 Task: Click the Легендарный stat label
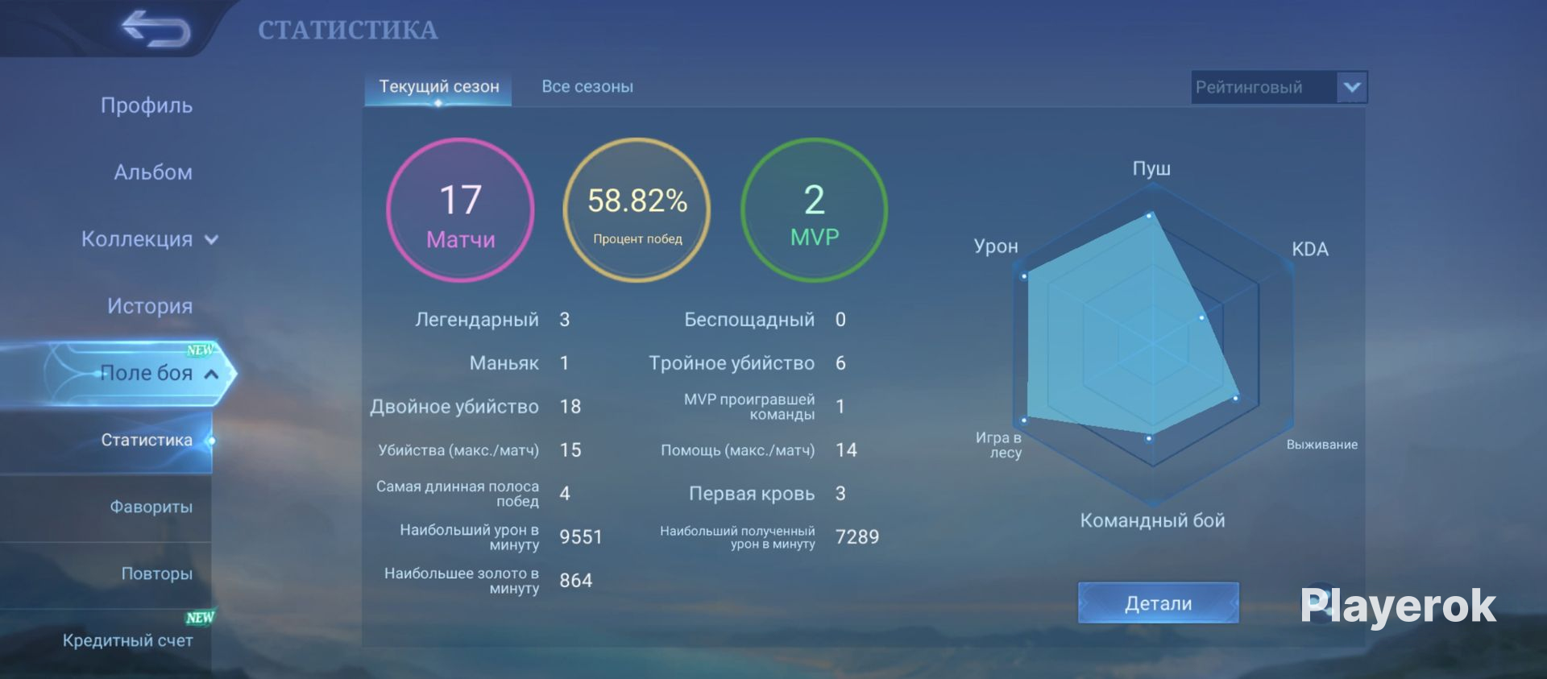(477, 320)
